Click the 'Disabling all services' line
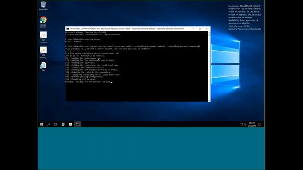 point(80,79)
